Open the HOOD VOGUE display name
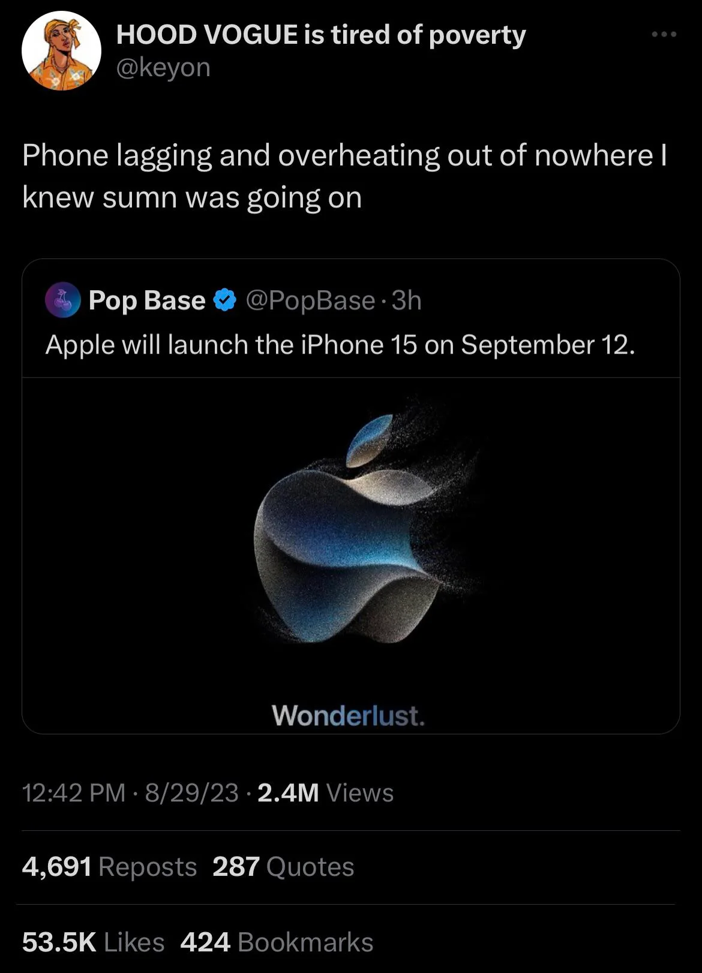 coord(320,35)
